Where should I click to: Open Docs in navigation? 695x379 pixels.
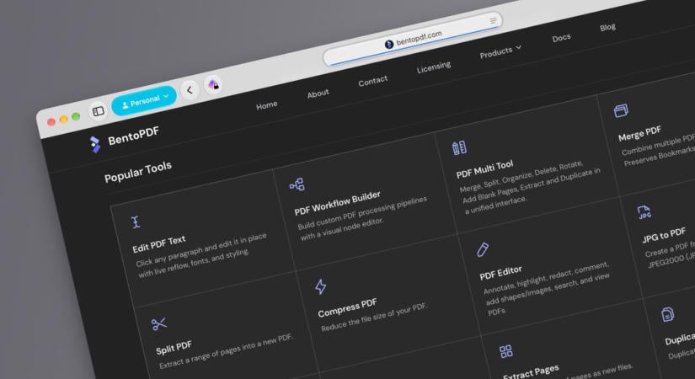click(561, 38)
